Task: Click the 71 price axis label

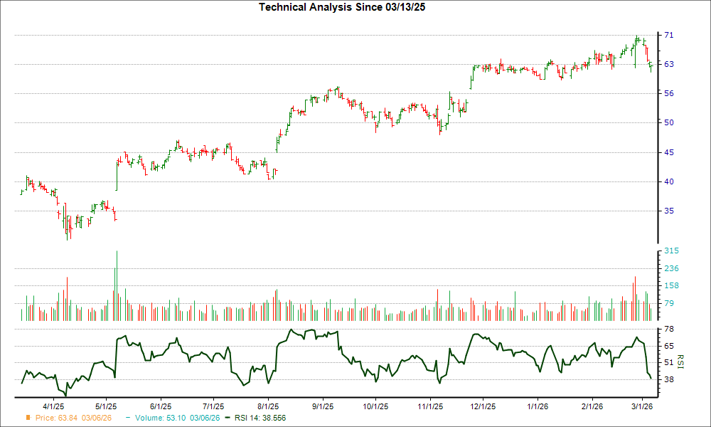Action: 670,34
